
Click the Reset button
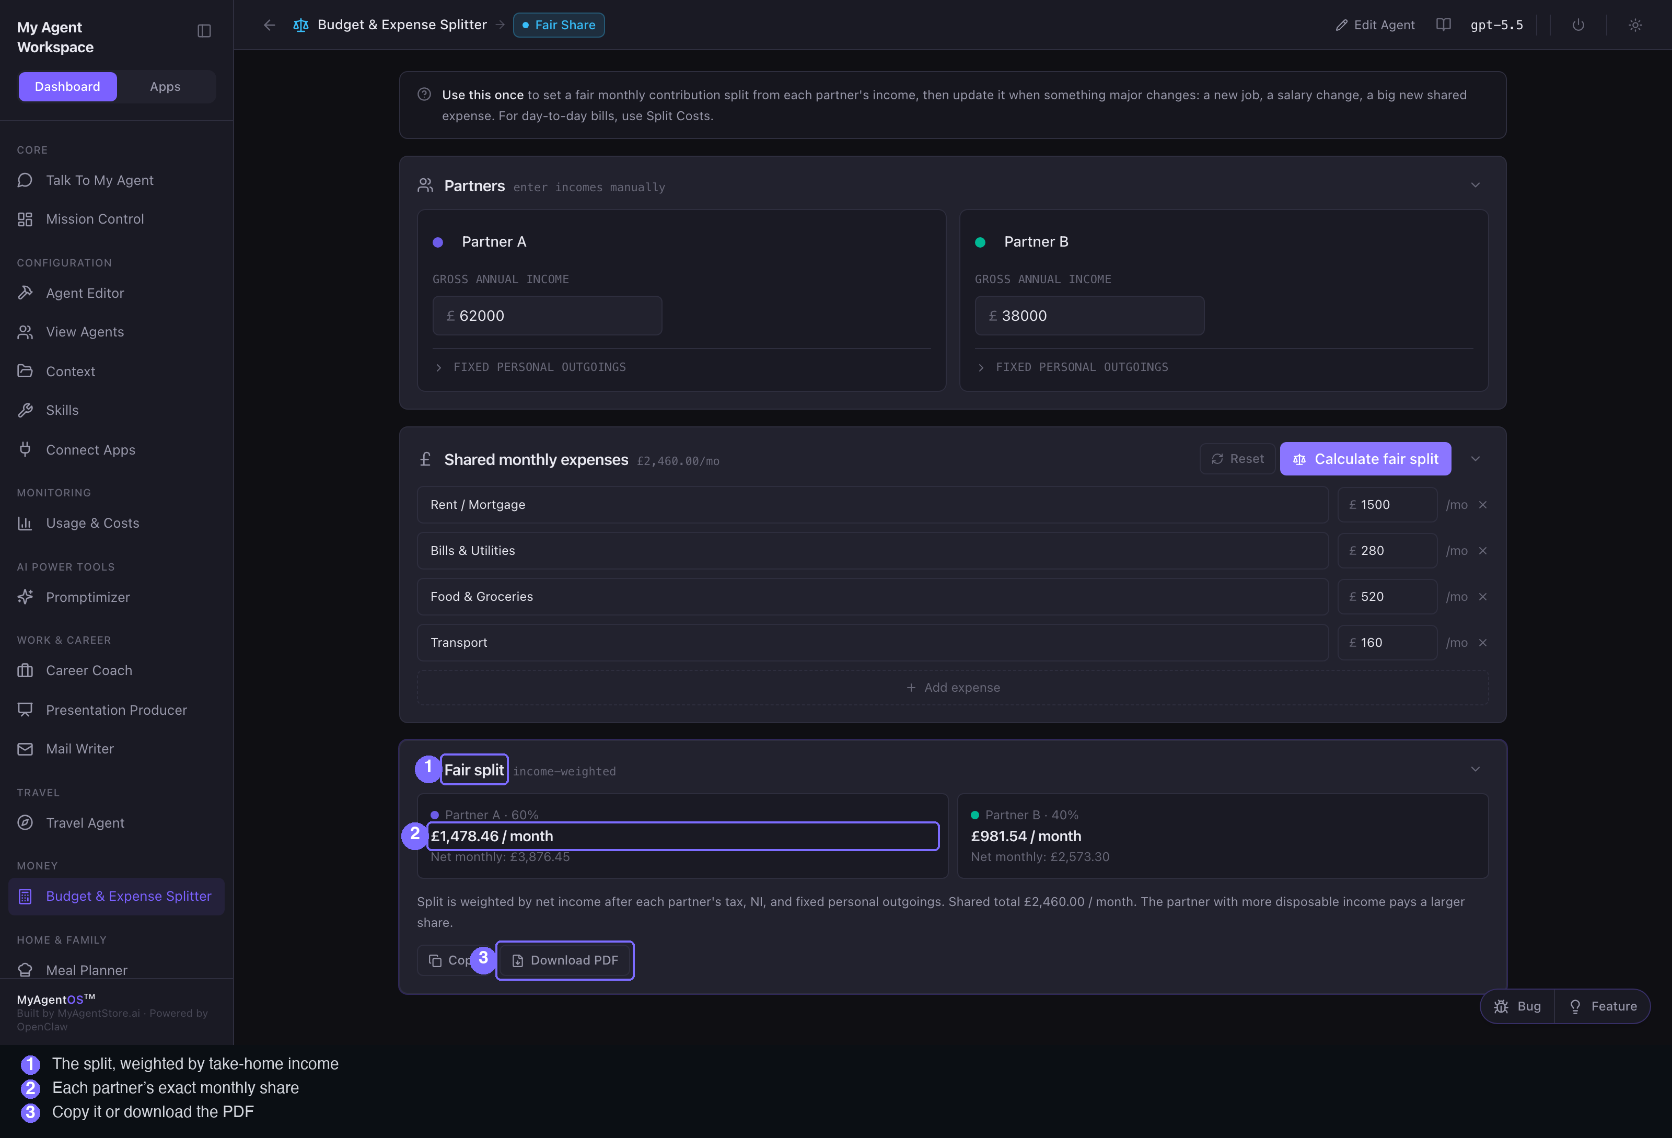pyautogui.click(x=1237, y=459)
